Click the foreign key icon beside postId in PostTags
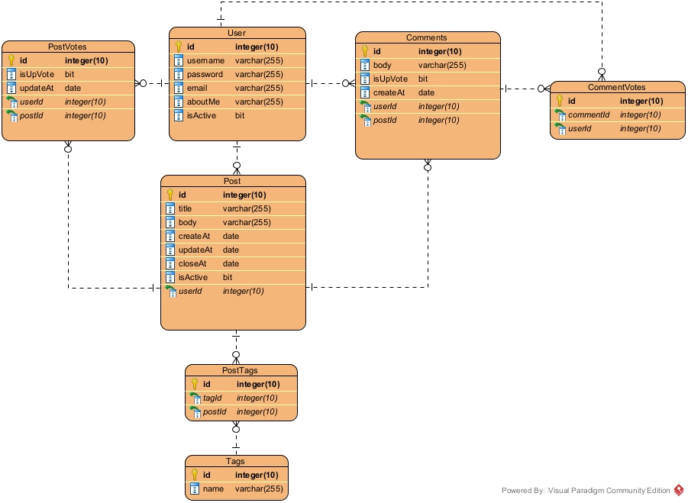The width and height of the screenshot is (688, 503). [x=195, y=411]
